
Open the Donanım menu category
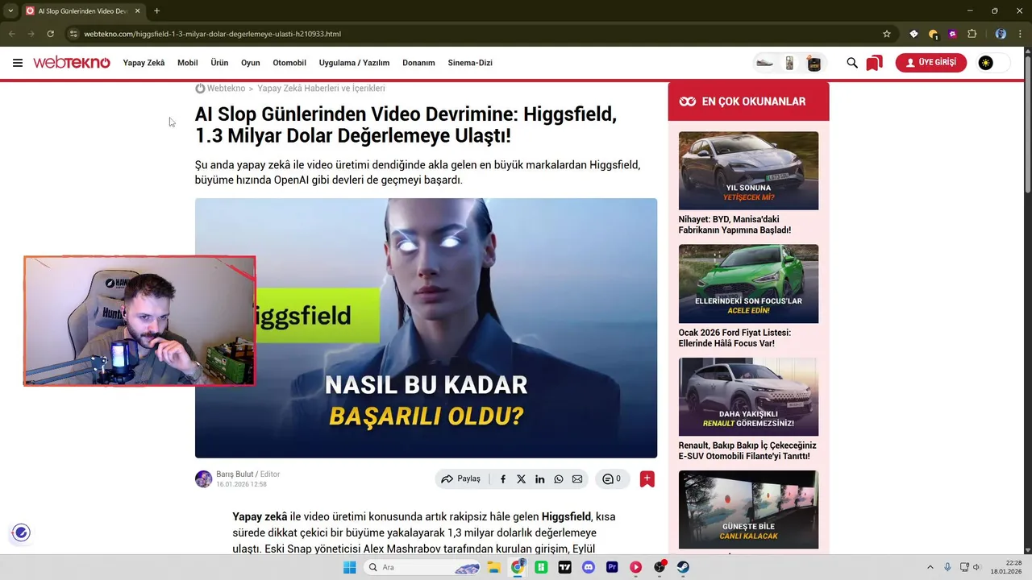tap(418, 63)
